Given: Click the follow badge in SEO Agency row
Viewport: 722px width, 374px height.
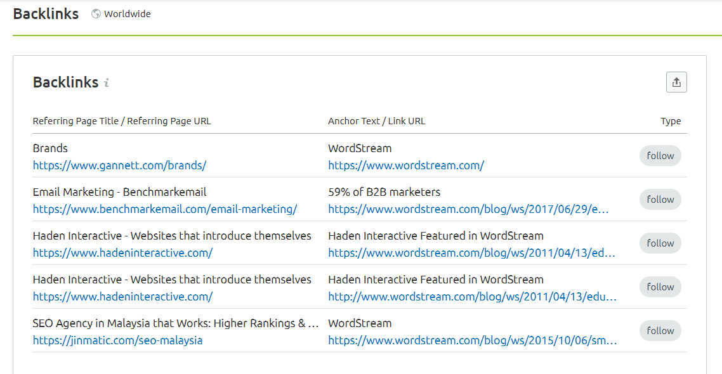Looking at the screenshot, I should tap(660, 331).
